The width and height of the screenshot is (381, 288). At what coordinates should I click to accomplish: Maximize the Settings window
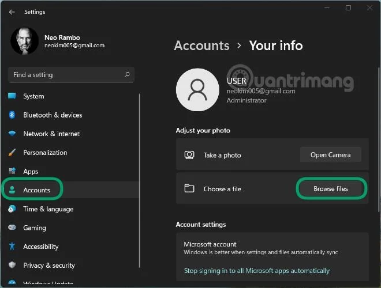pyautogui.click(x=348, y=7)
